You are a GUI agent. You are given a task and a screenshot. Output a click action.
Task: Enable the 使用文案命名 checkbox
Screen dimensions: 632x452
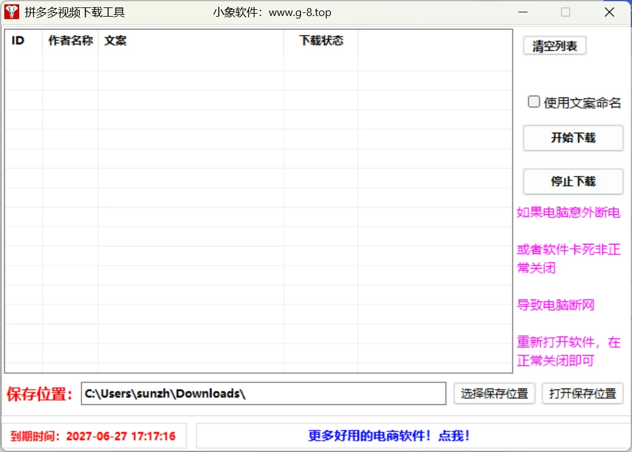coord(534,101)
